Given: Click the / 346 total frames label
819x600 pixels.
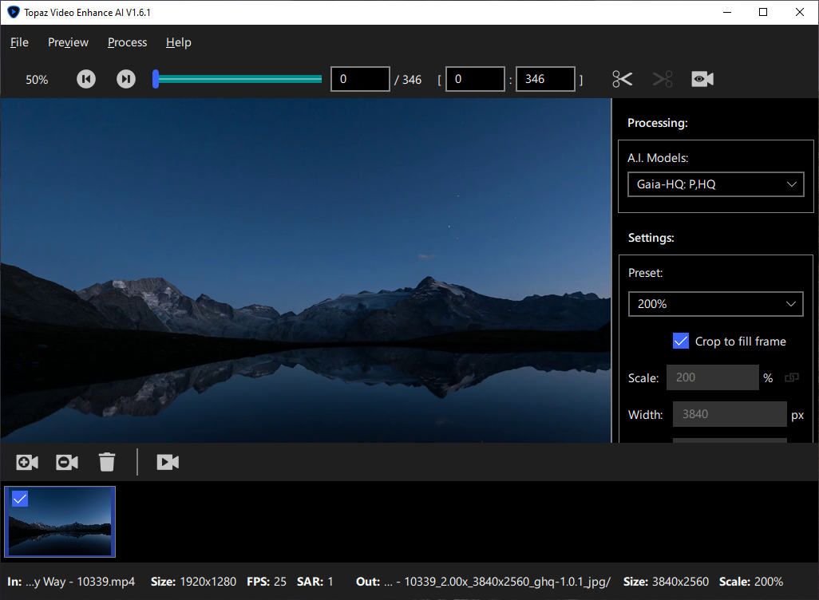Looking at the screenshot, I should pos(408,80).
